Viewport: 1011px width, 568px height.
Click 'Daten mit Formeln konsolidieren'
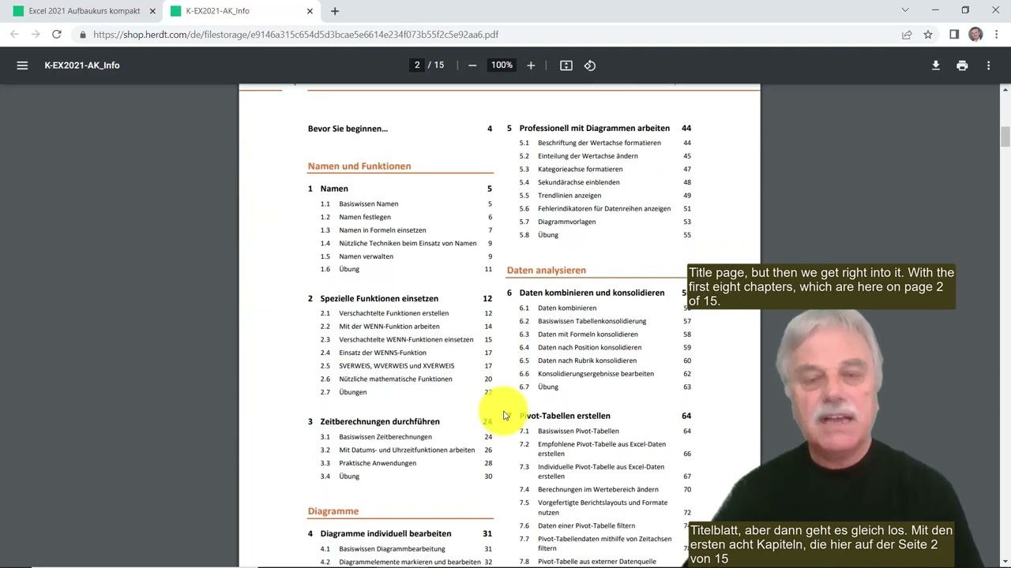[588, 334]
